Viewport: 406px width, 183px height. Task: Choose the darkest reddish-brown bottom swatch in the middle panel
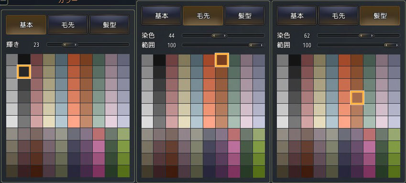pos(172,172)
